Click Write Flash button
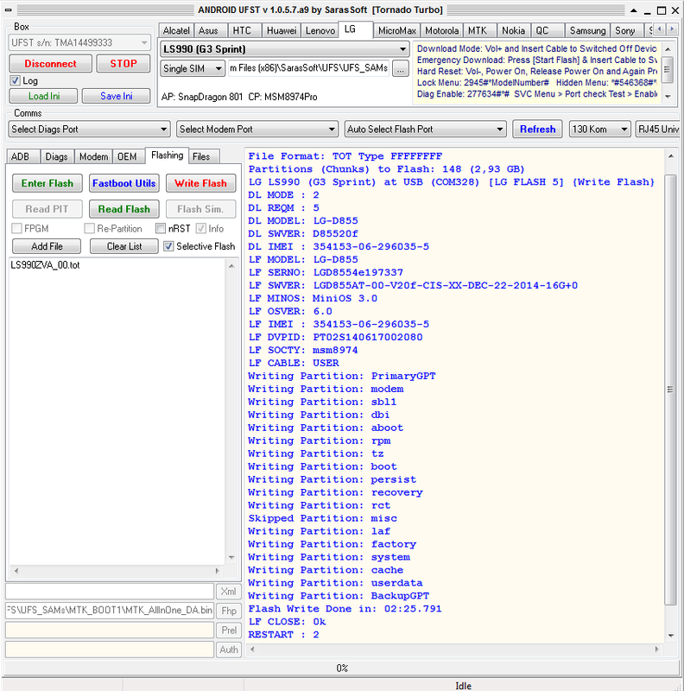The image size is (684, 691). 200,183
